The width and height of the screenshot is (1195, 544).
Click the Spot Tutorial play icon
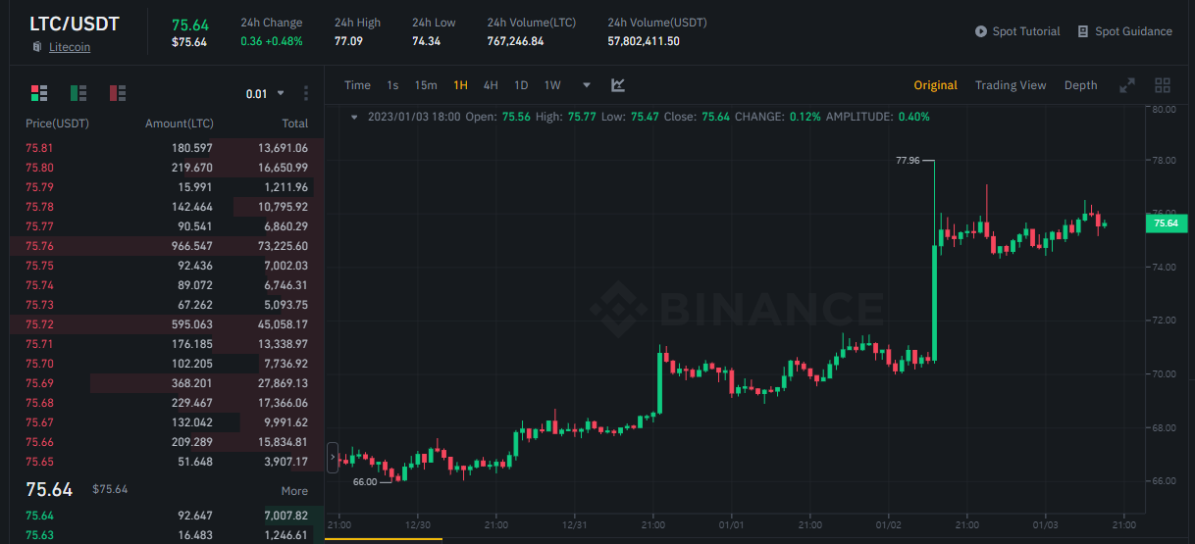pyautogui.click(x=981, y=31)
